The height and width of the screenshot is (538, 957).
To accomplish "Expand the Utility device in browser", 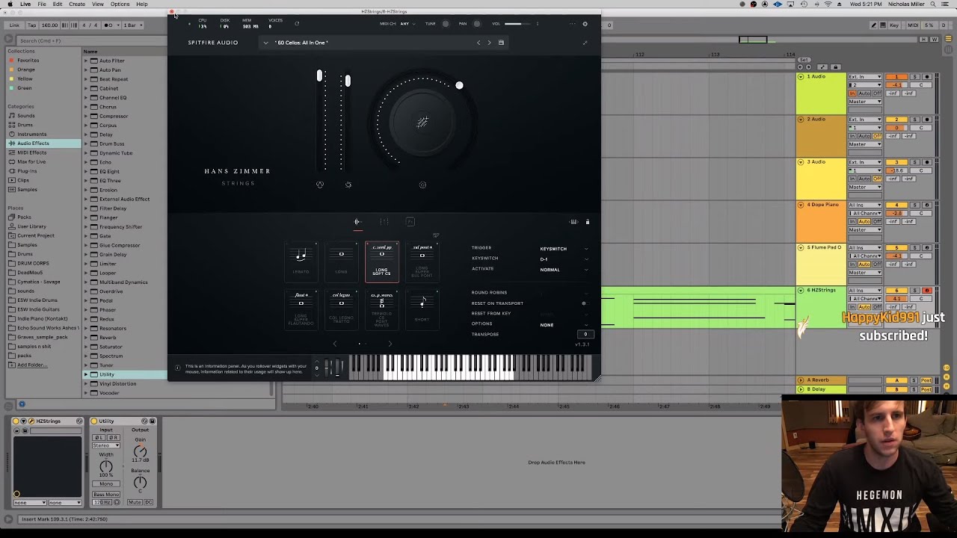I will (86, 374).
